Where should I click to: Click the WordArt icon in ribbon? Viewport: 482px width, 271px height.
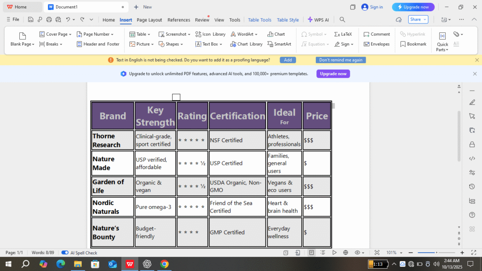coord(234,34)
